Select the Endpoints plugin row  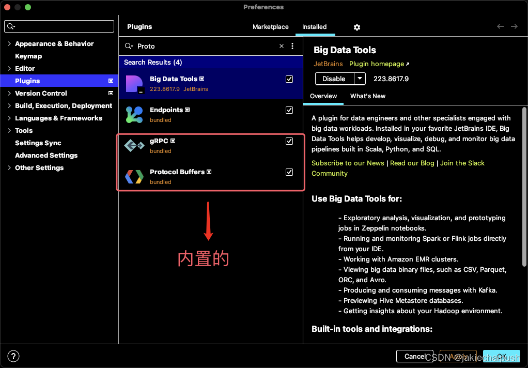[211, 115]
